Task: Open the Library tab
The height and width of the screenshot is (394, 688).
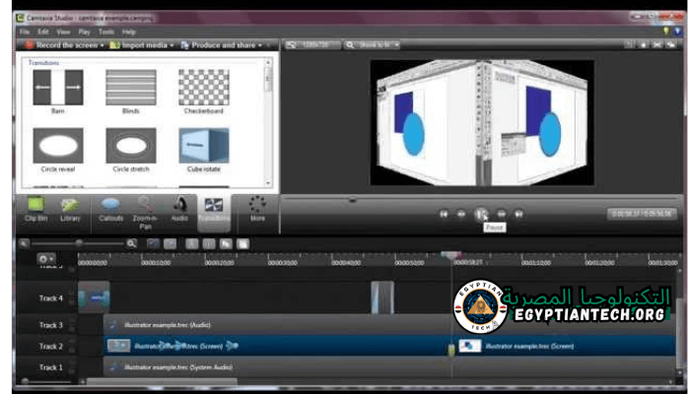Action: pyautogui.click(x=70, y=211)
